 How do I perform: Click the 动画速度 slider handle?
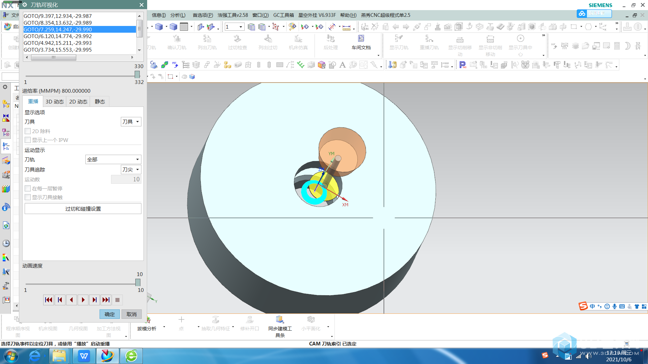(138, 282)
